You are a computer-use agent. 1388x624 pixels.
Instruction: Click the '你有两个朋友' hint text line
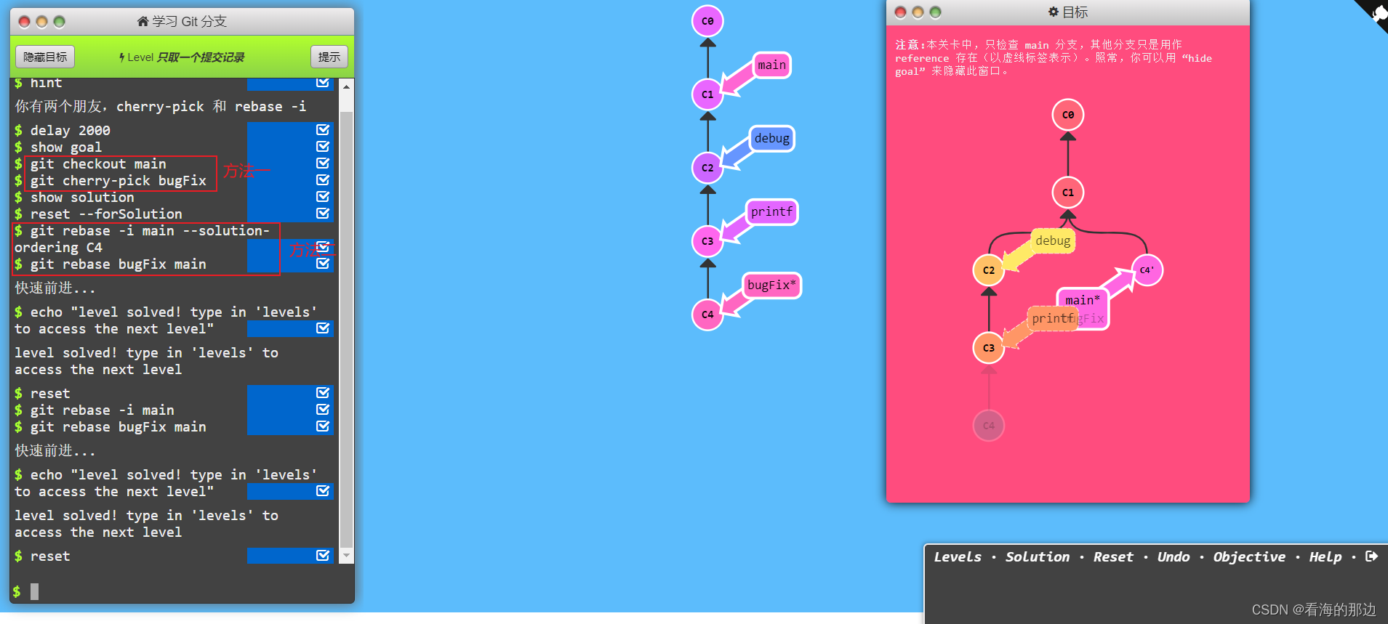(x=161, y=107)
